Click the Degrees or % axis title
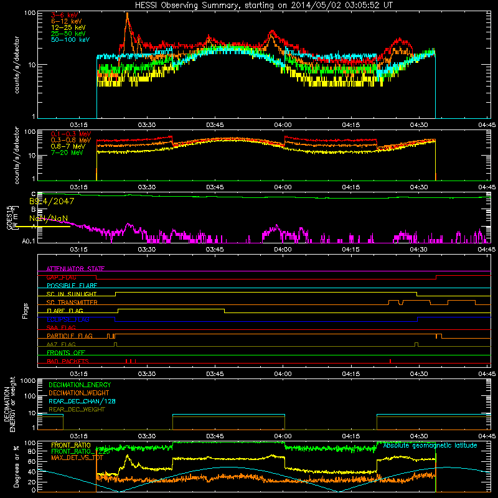The width and height of the screenshot is (498, 498). [16, 466]
